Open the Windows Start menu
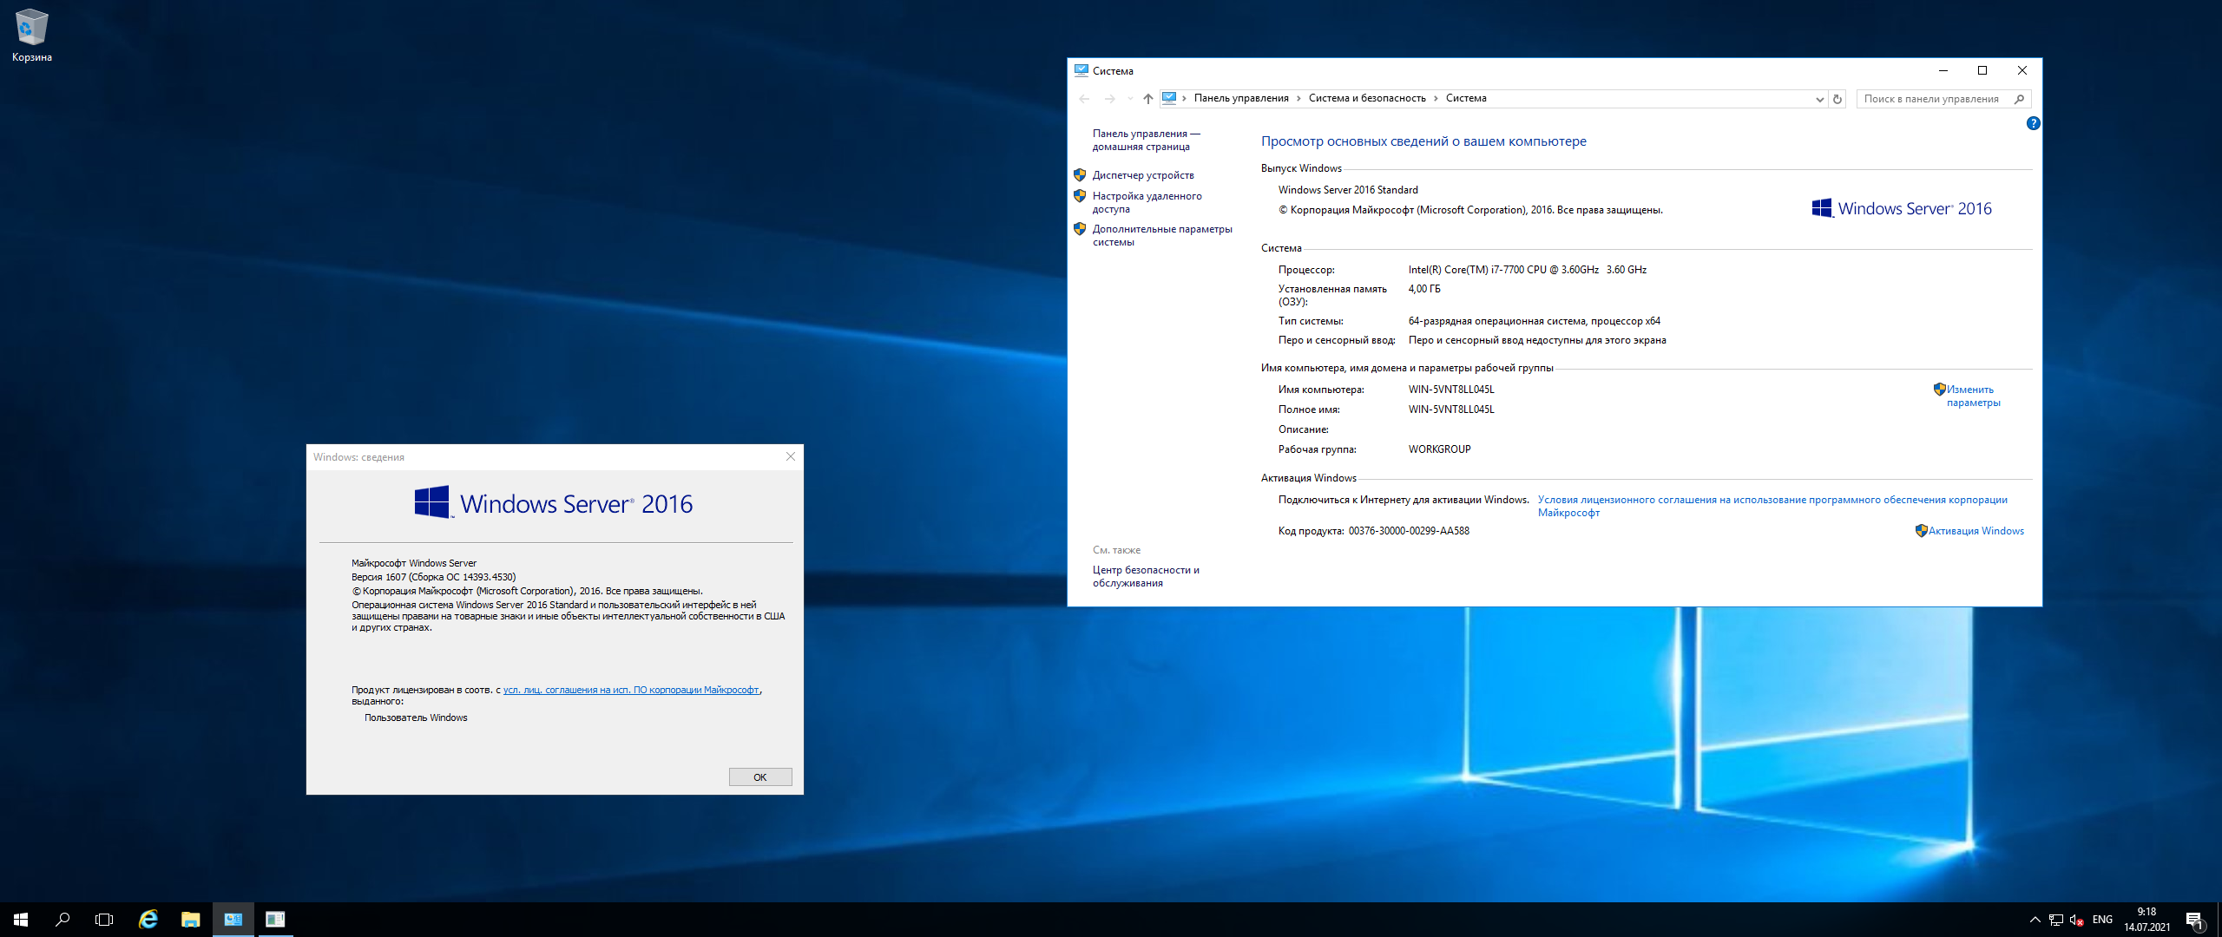Viewport: 2222px width, 937px height. point(21,920)
